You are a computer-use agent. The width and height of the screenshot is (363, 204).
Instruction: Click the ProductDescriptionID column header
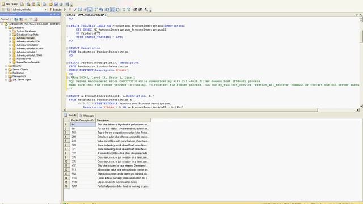(x=83, y=120)
